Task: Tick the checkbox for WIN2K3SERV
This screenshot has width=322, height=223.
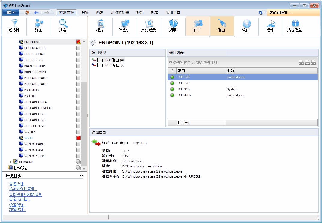Action: [78, 156]
